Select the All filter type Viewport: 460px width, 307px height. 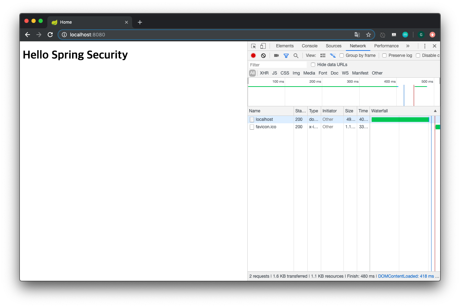(x=252, y=73)
